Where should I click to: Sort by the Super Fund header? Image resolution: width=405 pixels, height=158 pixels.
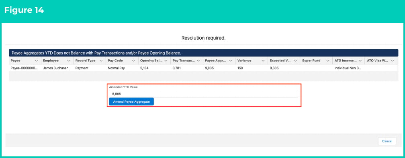coord(311,61)
